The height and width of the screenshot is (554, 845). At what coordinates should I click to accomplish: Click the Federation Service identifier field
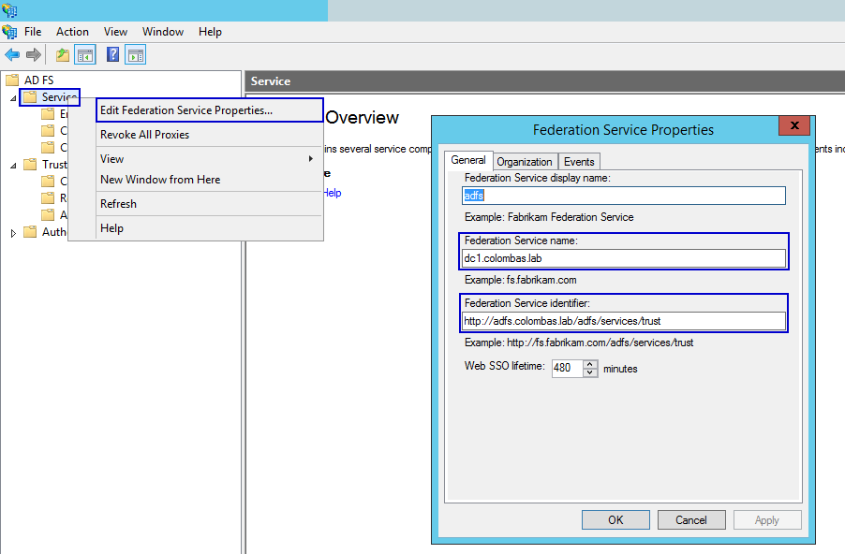pos(624,321)
